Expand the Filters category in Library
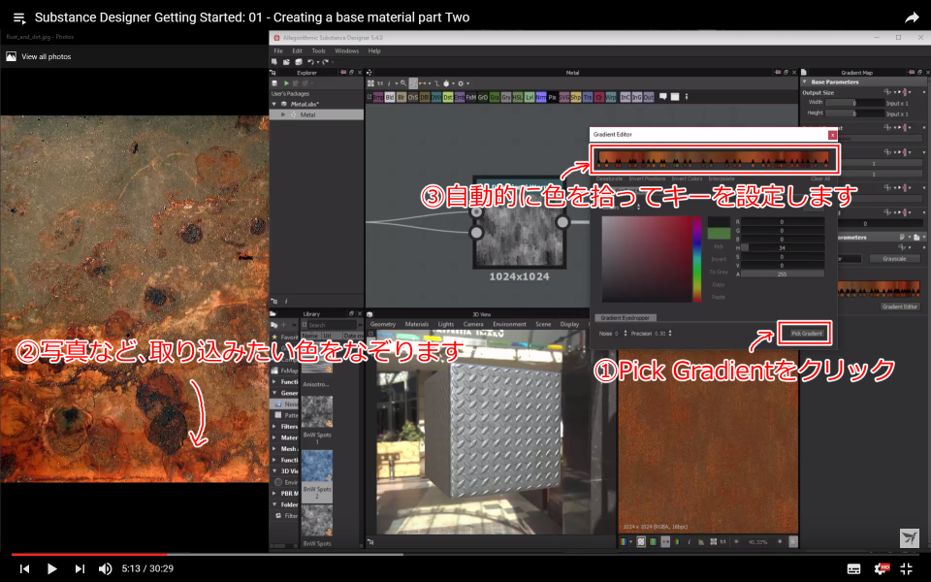Image resolution: width=931 pixels, height=582 pixels. click(x=274, y=427)
